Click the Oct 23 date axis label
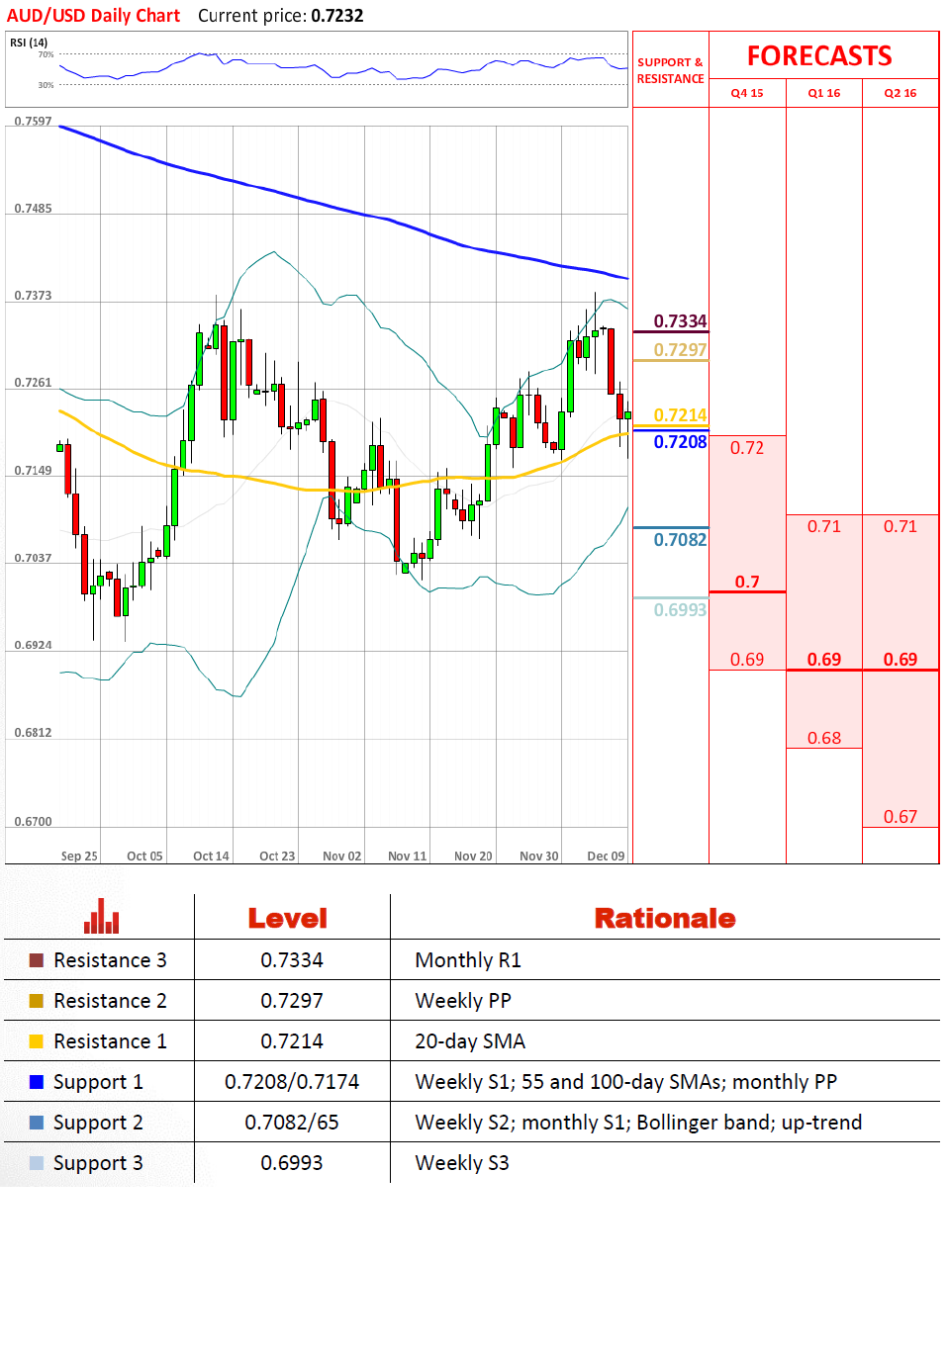The height and width of the screenshot is (1353, 948). [x=277, y=857]
